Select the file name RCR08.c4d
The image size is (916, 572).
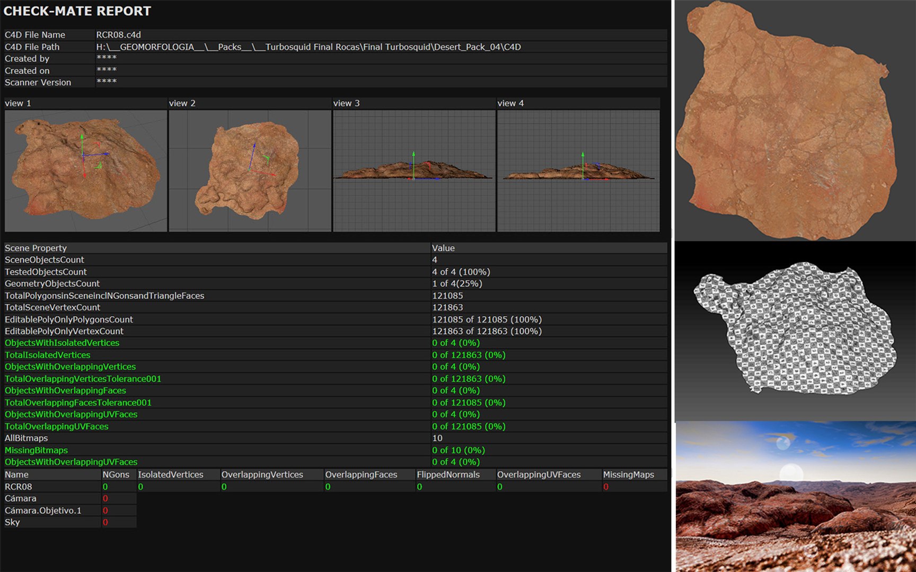[118, 35]
